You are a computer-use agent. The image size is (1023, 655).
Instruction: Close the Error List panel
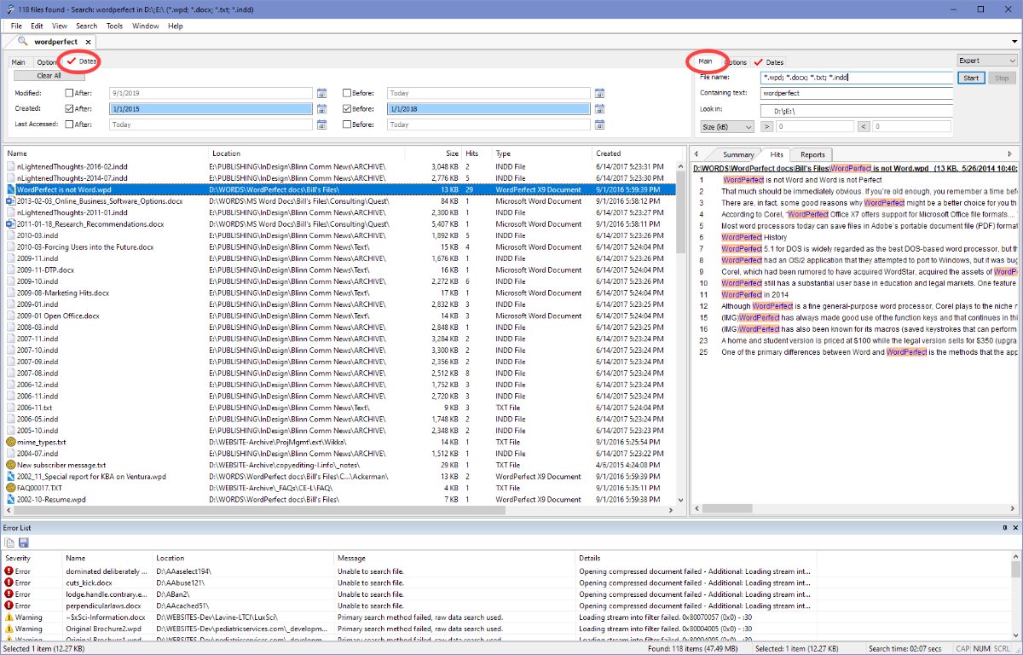(x=1014, y=529)
